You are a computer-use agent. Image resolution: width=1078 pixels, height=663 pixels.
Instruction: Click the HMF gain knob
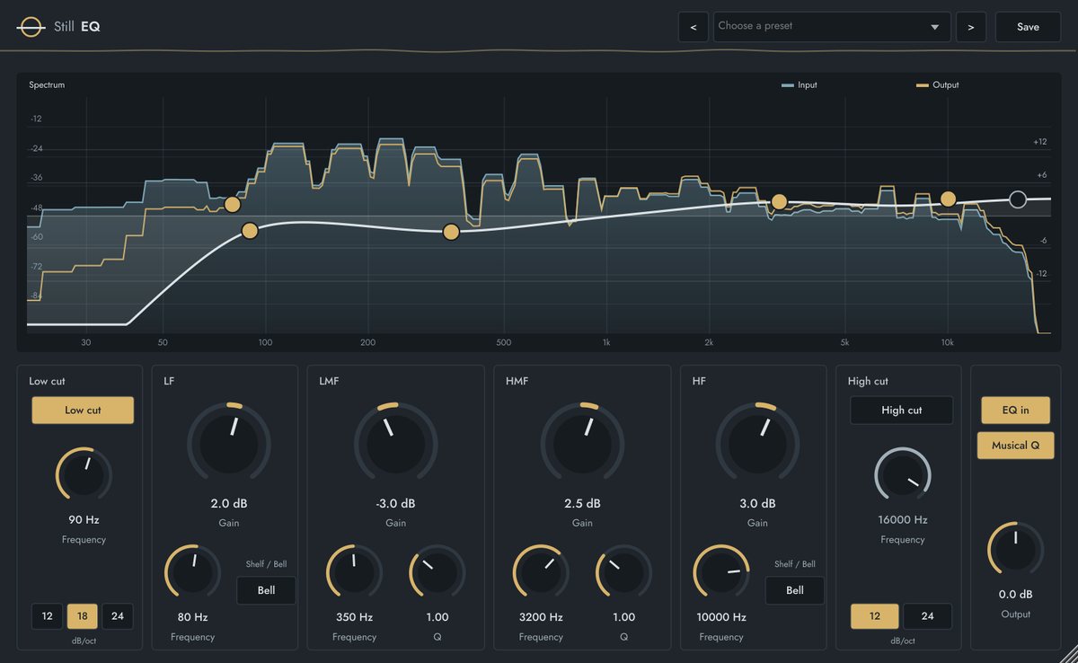[582, 443]
